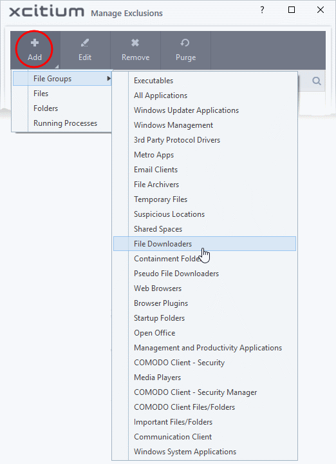Screen dimensions: 336x464
Task: Expand the File Groups submenu arrow
Action: click(109, 79)
